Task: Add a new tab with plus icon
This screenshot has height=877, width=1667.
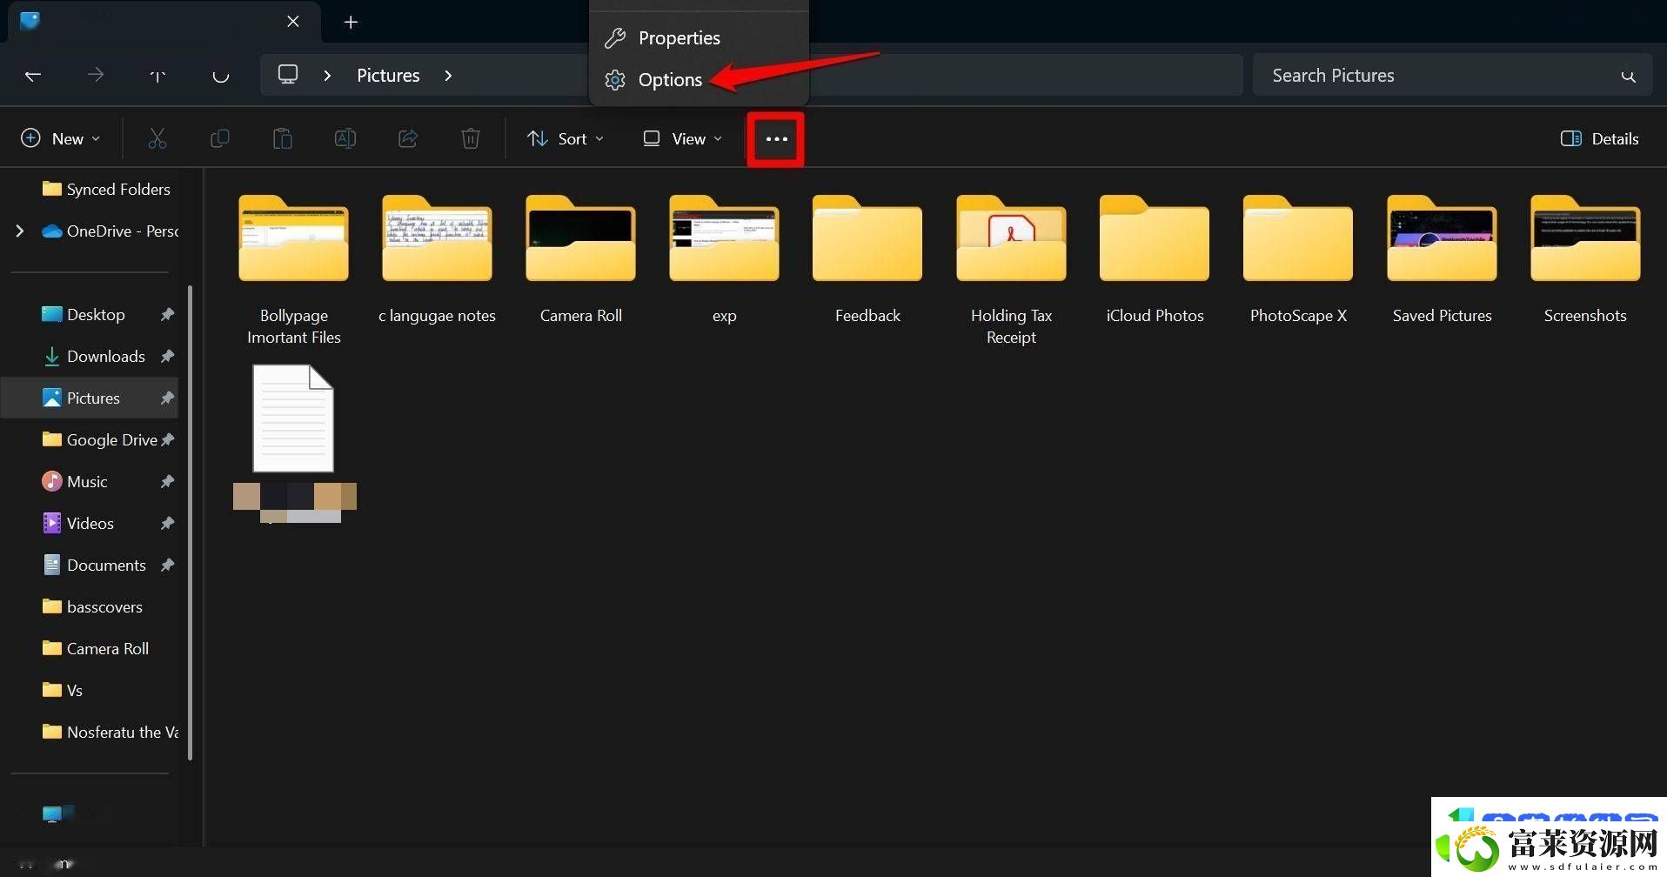Action: click(x=351, y=22)
